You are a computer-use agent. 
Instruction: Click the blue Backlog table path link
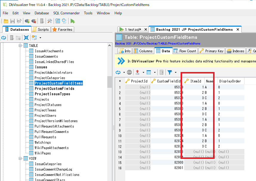pyautogui.click(x=158, y=44)
